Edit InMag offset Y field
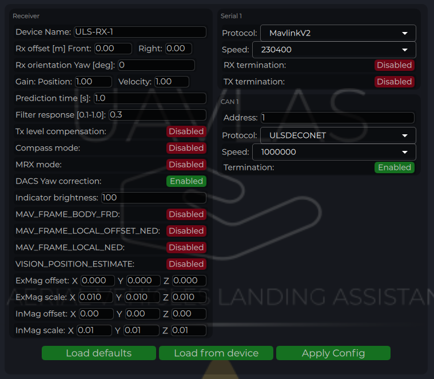 (142, 314)
